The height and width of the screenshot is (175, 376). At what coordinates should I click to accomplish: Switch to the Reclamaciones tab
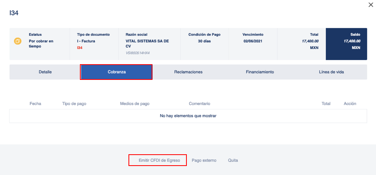(x=188, y=72)
